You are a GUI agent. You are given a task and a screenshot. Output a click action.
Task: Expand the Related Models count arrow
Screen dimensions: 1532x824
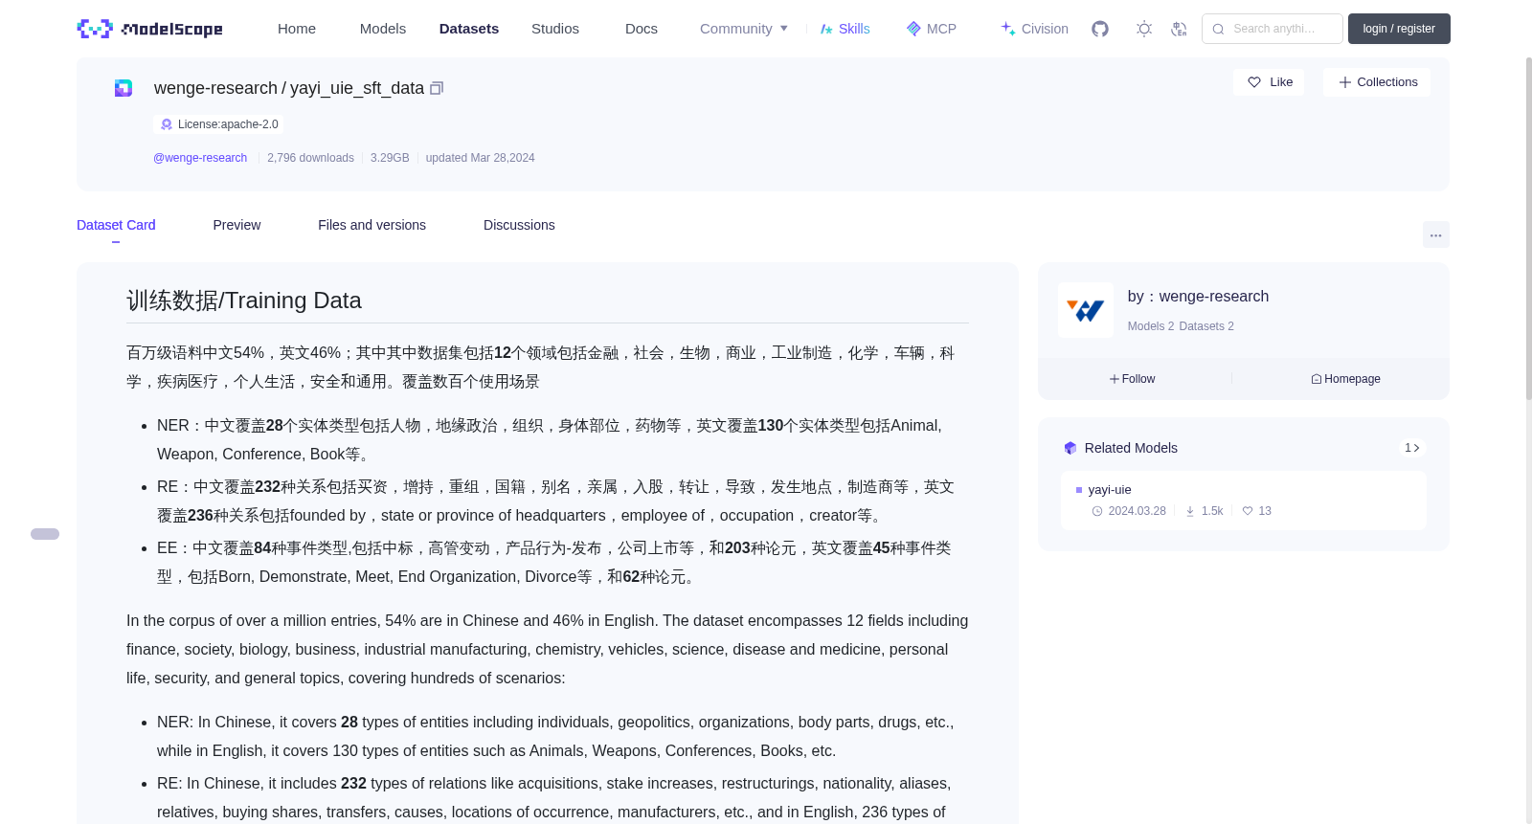[x=1412, y=448]
